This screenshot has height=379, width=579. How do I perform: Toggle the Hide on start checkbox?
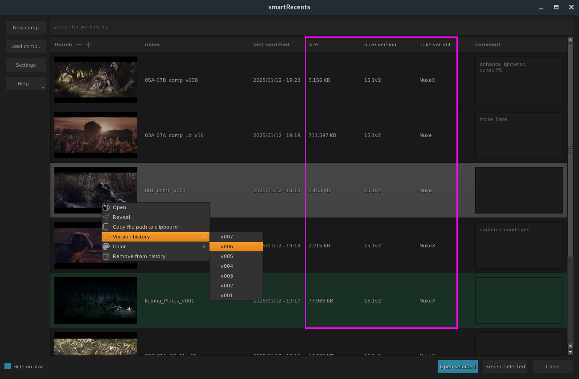click(8, 366)
